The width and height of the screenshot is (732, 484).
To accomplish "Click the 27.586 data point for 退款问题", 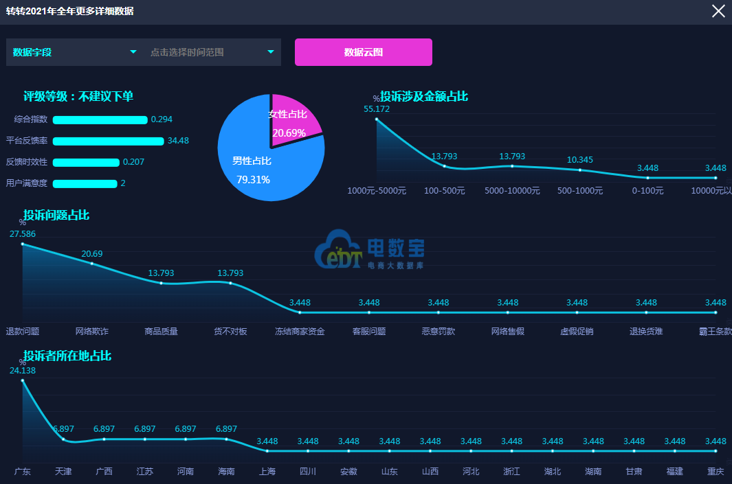I will click(x=23, y=244).
